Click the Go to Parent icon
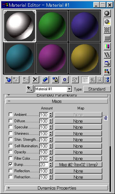Image resolution: width=115 pixels, height=194 pixels. point(93,80)
